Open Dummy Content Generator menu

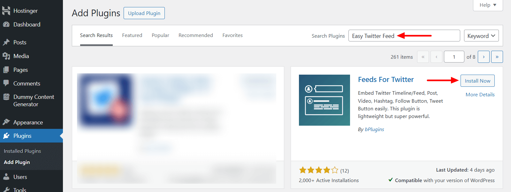pos(31,100)
